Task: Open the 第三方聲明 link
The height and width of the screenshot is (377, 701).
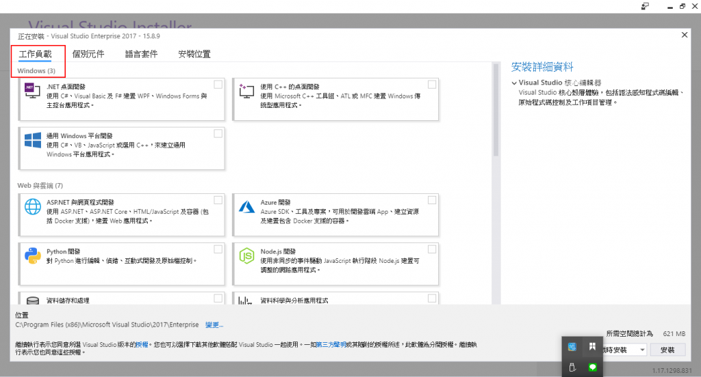Action: [x=331, y=344]
